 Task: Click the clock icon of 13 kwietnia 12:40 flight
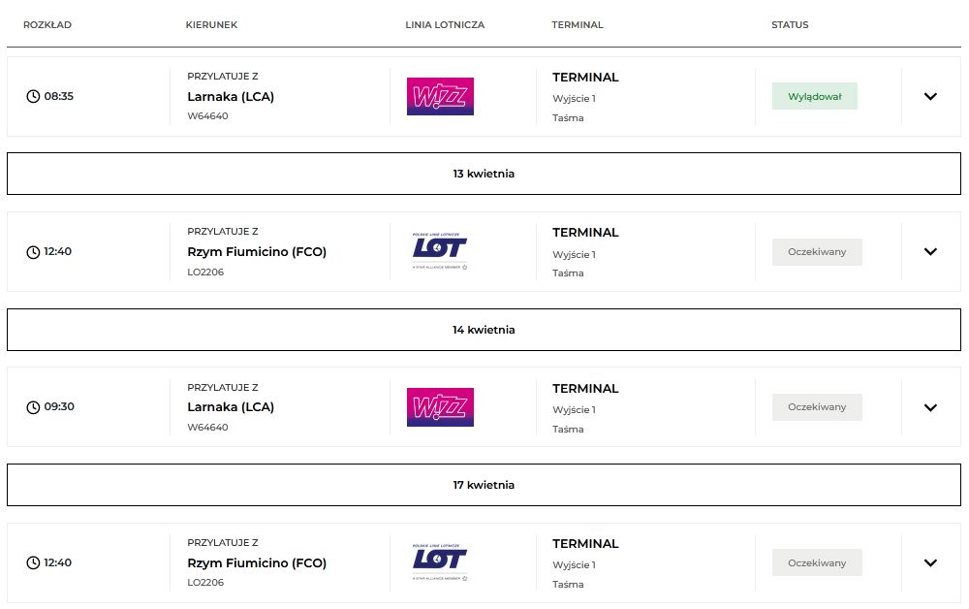coord(33,252)
